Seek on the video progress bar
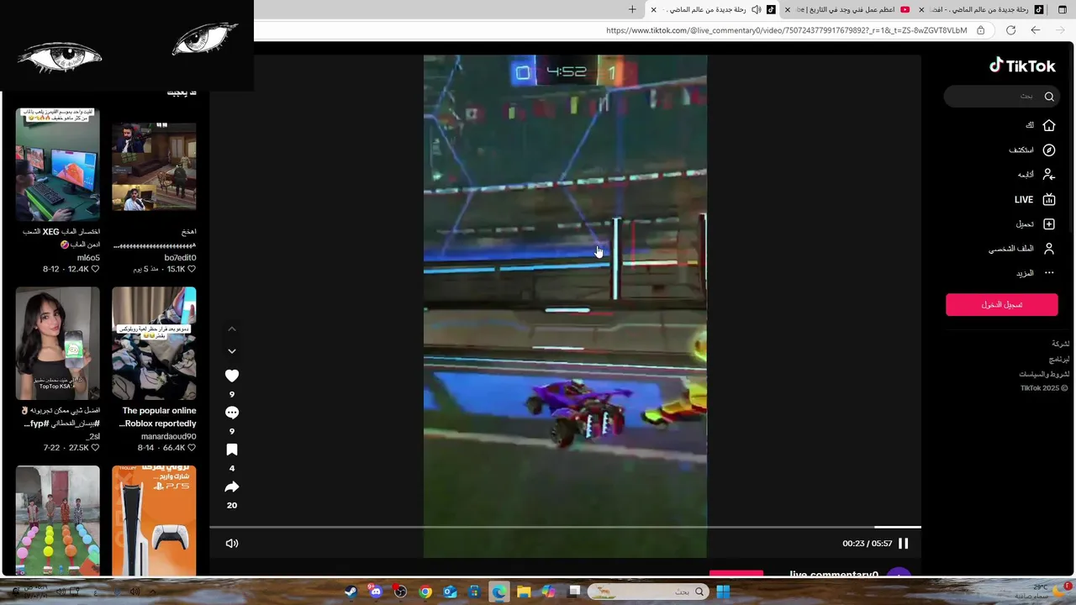The height and width of the screenshot is (605, 1076). (565, 527)
